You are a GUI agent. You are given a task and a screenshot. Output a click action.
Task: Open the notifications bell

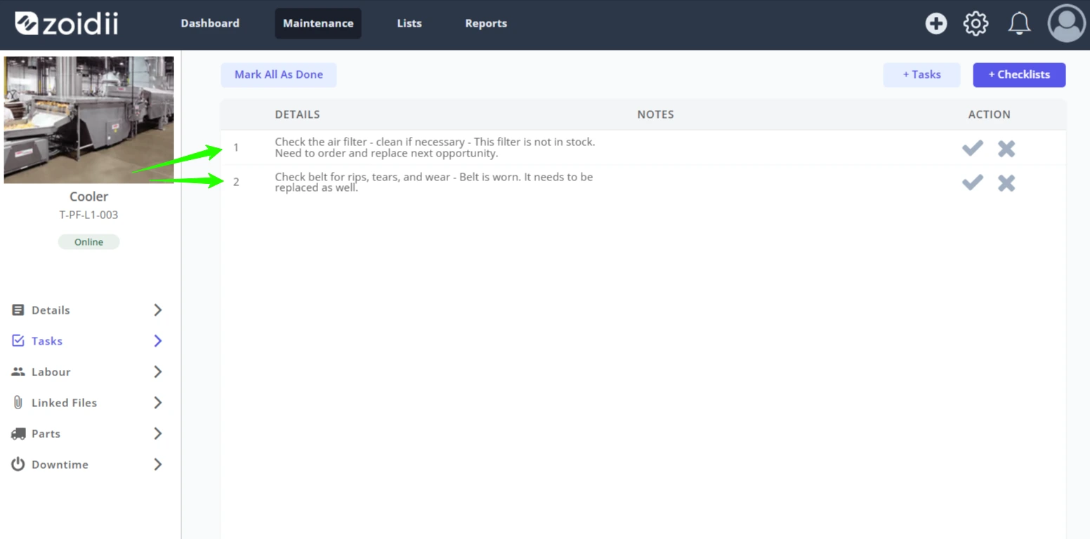tap(1019, 23)
